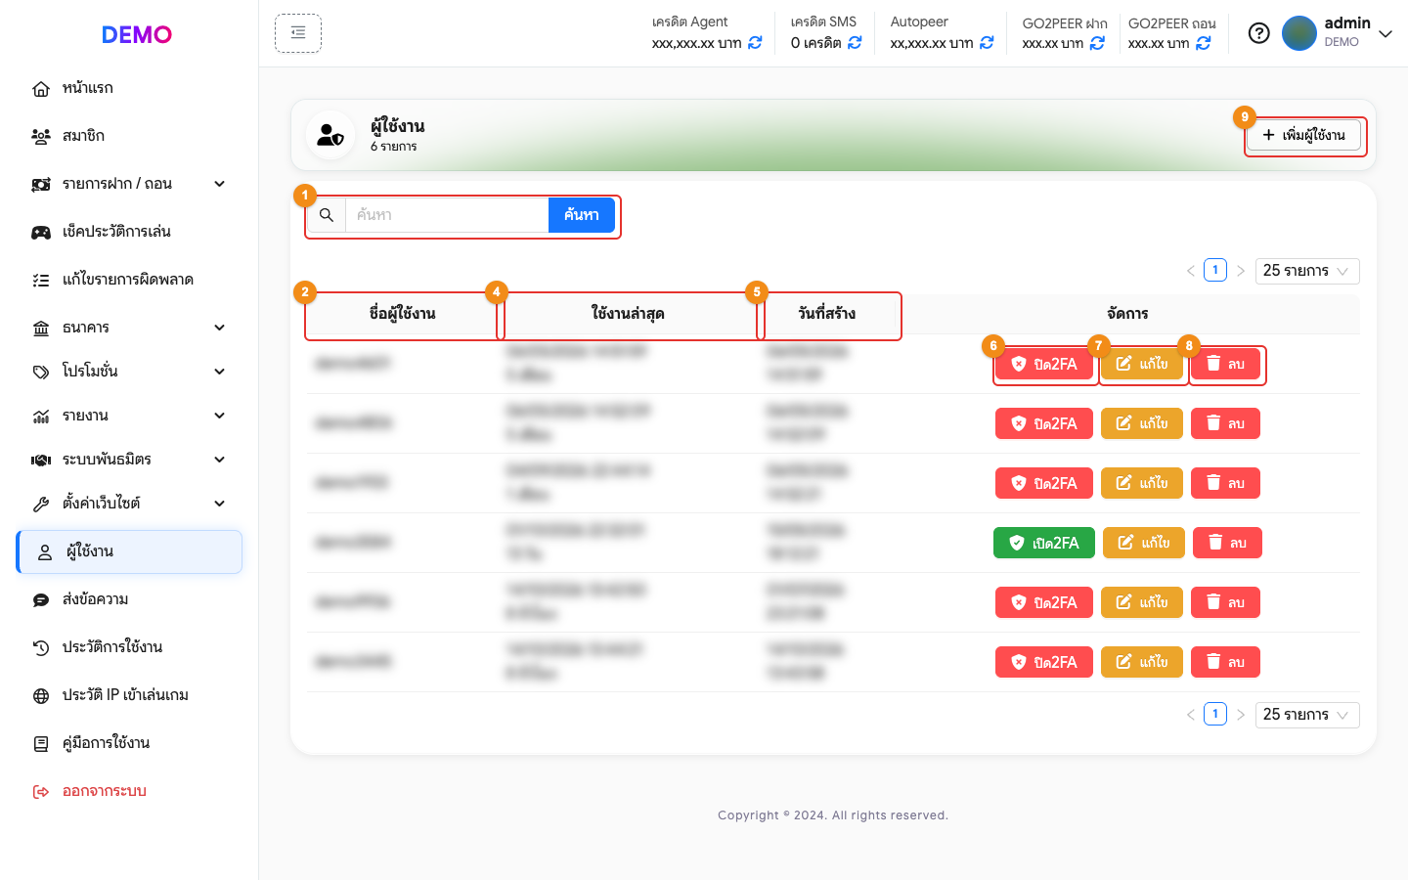1408x880 pixels.
Task: Go to หน้าแรก in the sidebar
Action: point(129,88)
